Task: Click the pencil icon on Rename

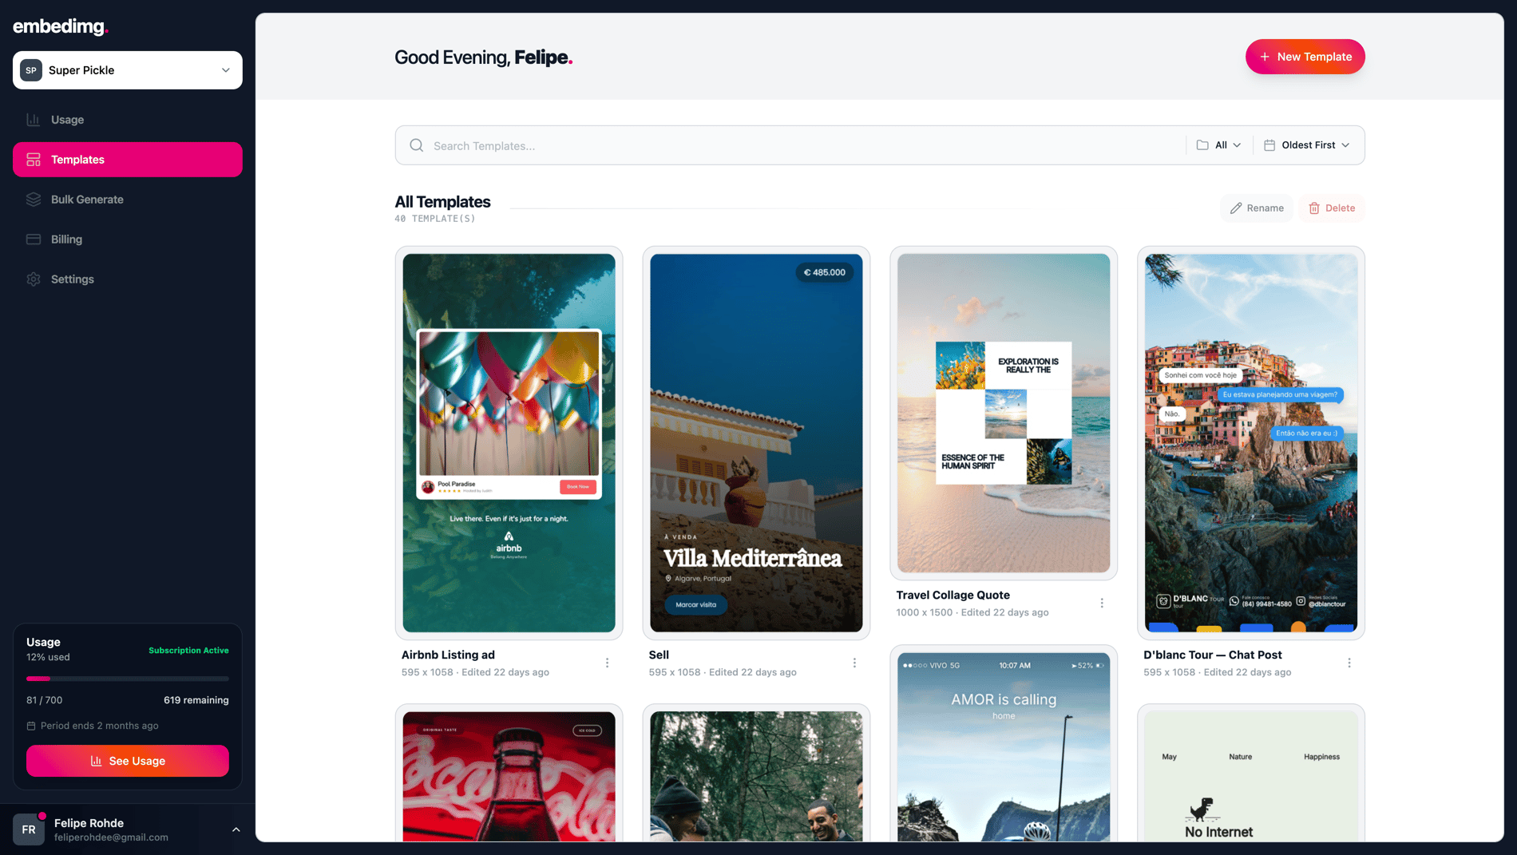Action: pos(1236,208)
